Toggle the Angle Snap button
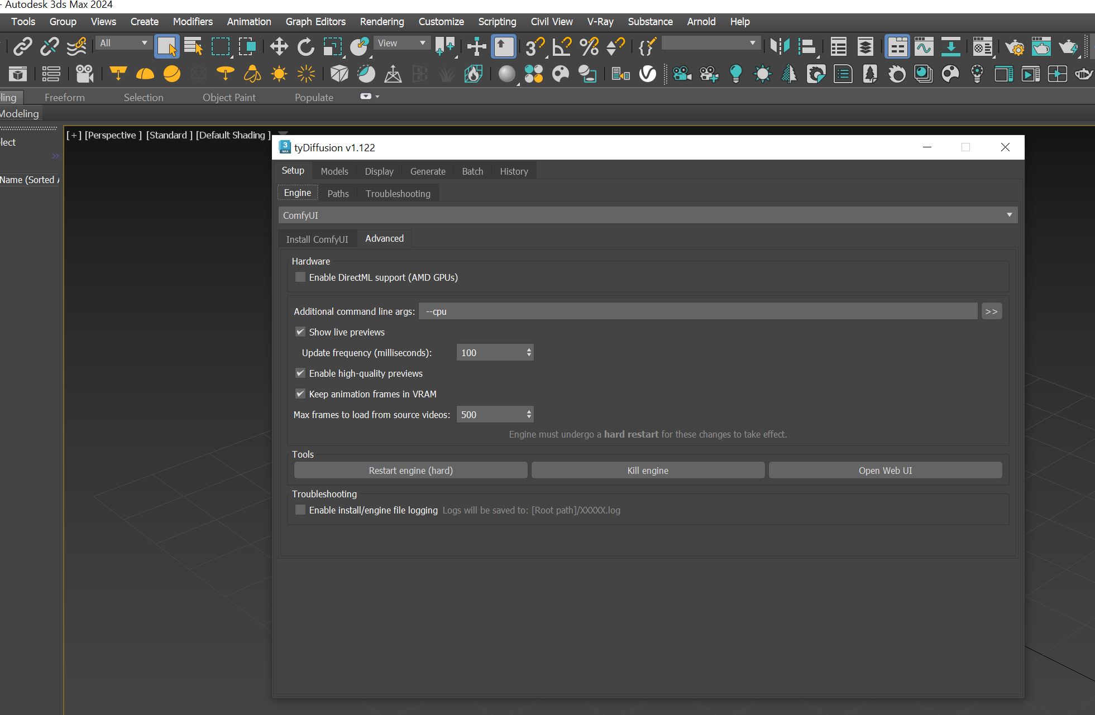1095x715 pixels. click(x=562, y=46)
